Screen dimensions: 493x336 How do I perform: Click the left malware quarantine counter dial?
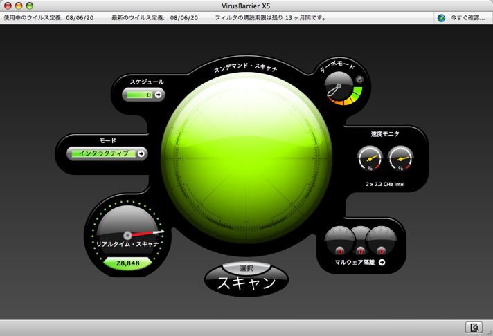coord(339,241)
